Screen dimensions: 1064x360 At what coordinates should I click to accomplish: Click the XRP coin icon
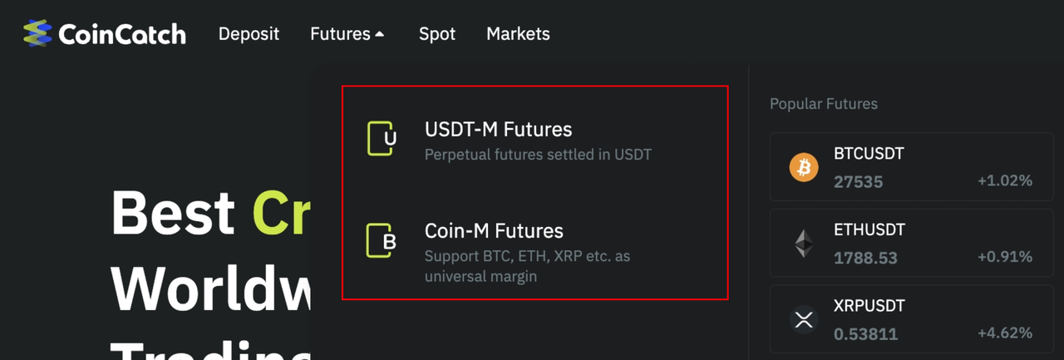(804, 320)
